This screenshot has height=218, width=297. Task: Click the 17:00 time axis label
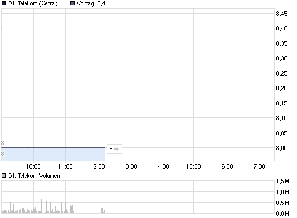258,166
